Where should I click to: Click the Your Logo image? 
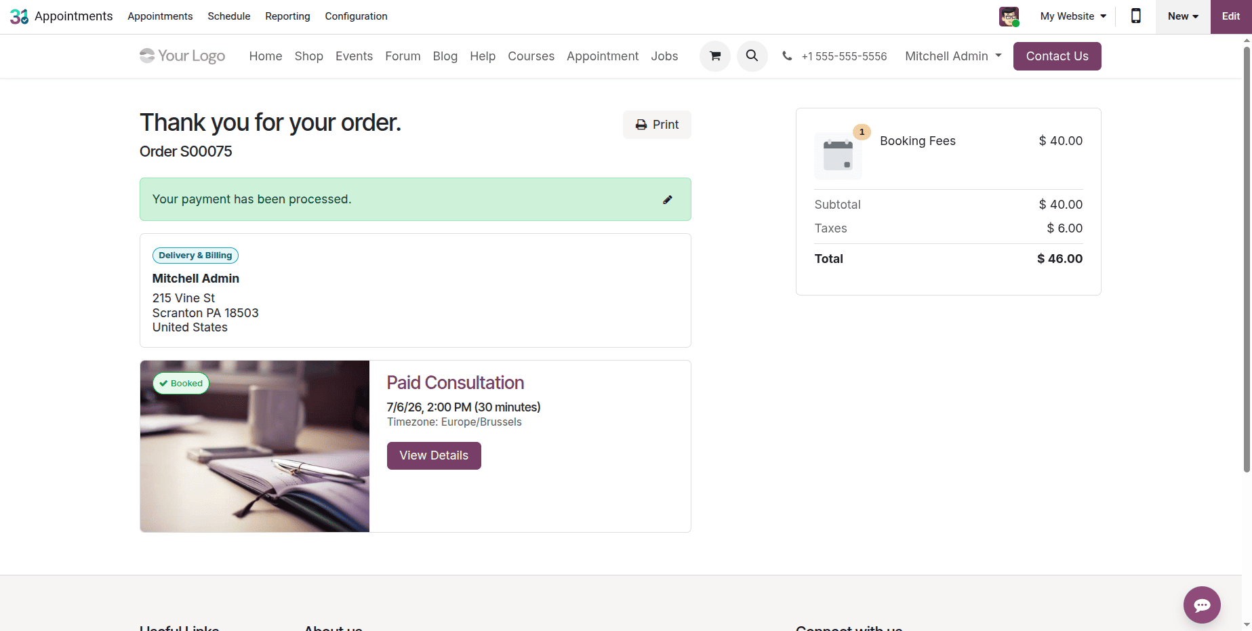[182, 56]
